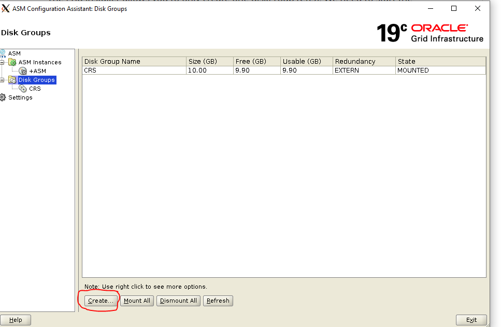Click the Mount All button
Viewport: 501px width, 327px height.
tap(137, 301)
